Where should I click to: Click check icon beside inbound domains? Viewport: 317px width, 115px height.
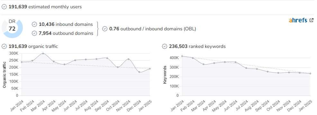(x=34, y=24)
